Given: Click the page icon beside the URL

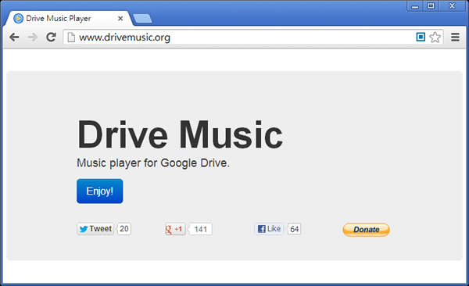Looking at the screenshot, I should click(x=71, y=38).
